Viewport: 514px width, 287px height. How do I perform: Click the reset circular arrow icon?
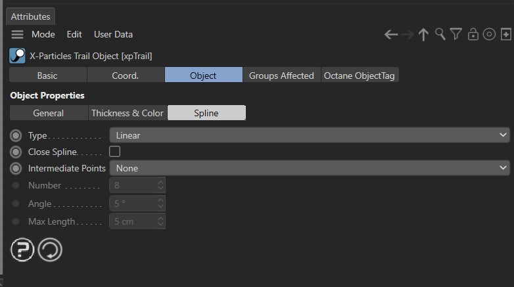pos(50,250)
